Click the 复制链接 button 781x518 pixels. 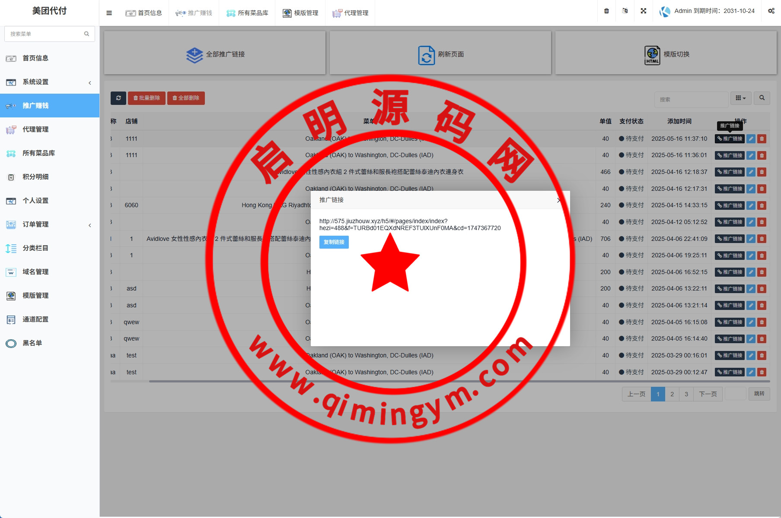[334, 242]
